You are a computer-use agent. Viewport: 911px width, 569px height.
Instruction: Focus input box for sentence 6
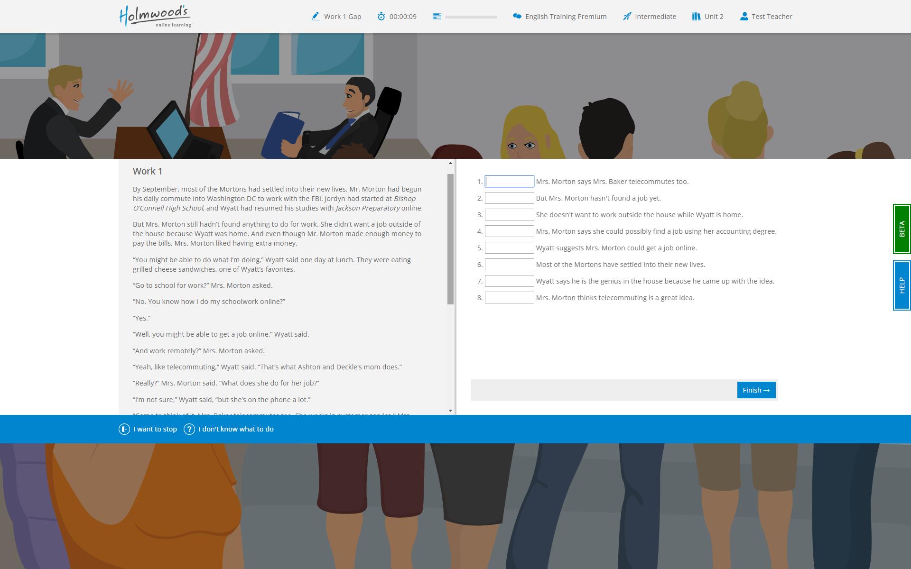click(509, 265)
